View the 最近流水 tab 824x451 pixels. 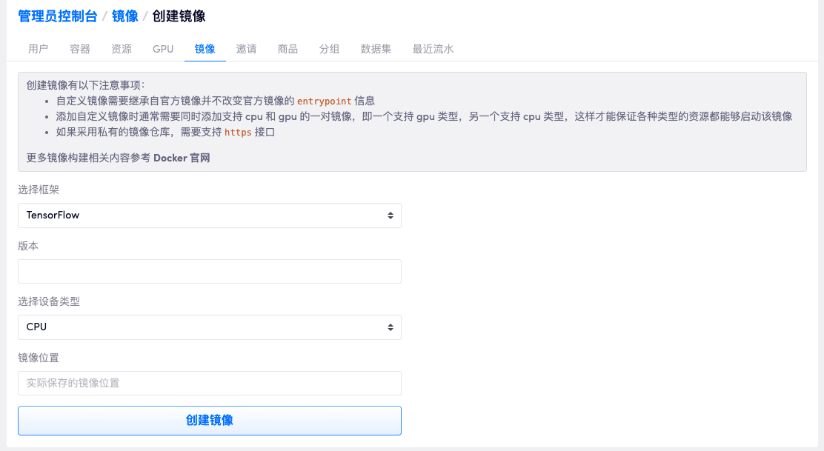click(433, 49)
